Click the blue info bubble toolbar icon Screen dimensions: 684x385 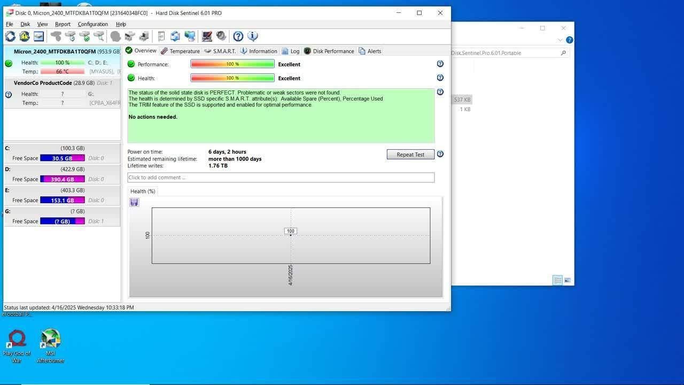[x=253, y=36]
